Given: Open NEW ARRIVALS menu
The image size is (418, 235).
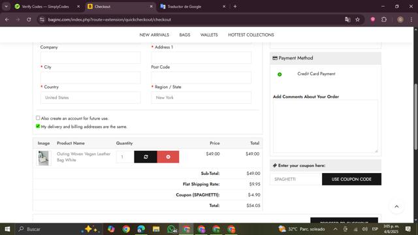Looking at the screenshot, I should coord(154,35).
